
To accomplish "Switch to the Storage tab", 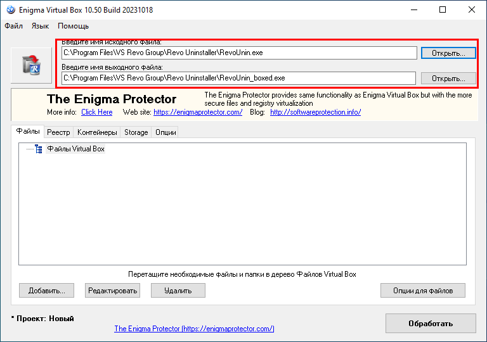I will click(x=136, y=132).
